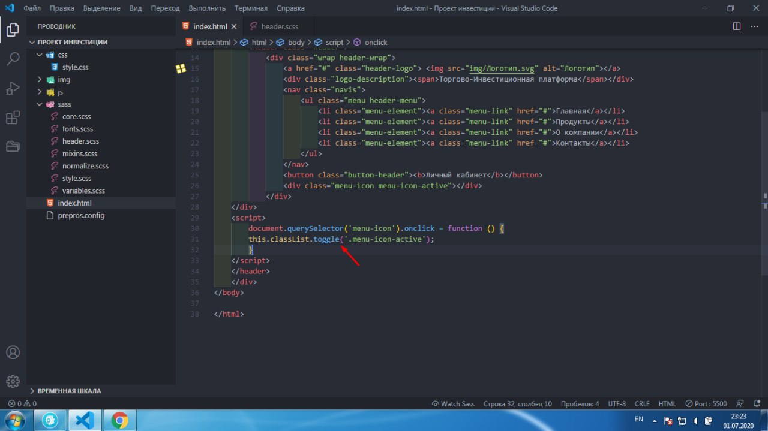Open header.scss in explorer tree
The image size is (768, 431).
pos(101,141)
